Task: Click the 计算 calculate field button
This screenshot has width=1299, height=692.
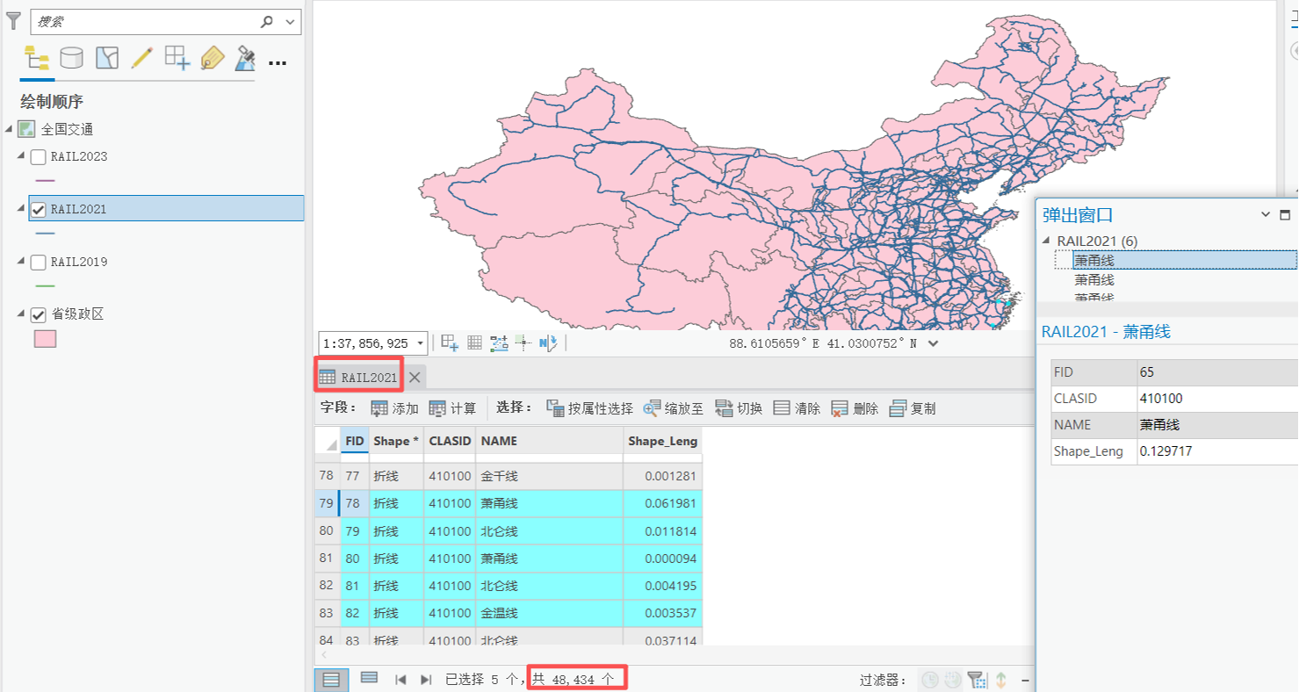Action: pos(452,408)
